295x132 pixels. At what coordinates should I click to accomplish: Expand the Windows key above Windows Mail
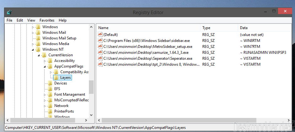click(33, 27)
